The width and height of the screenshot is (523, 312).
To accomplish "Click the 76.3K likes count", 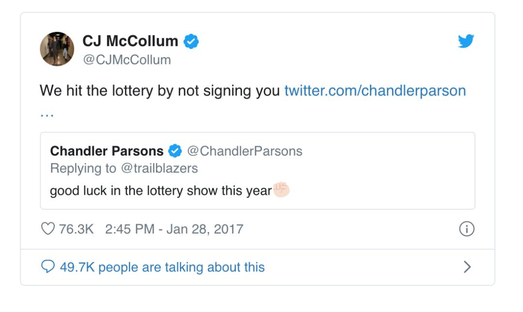I will point(77,229).
